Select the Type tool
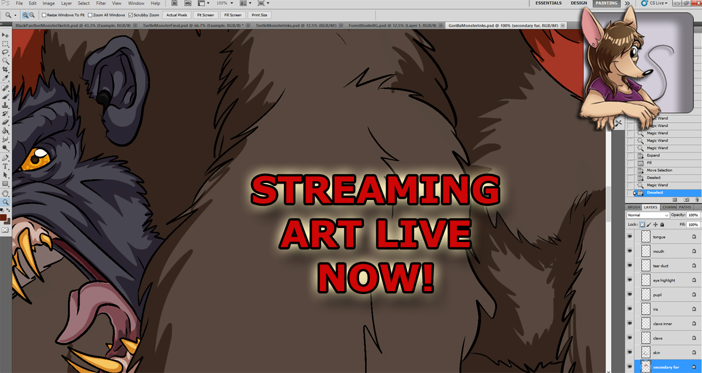 point(5,166)
